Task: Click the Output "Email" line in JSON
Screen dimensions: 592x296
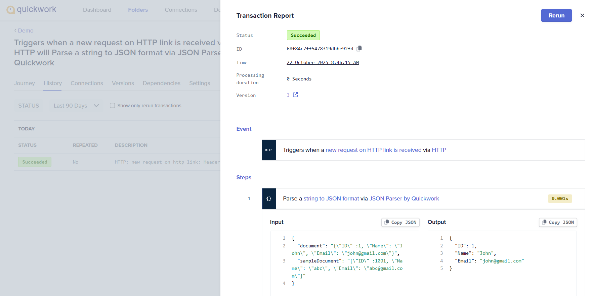Action: coord(490,261)
